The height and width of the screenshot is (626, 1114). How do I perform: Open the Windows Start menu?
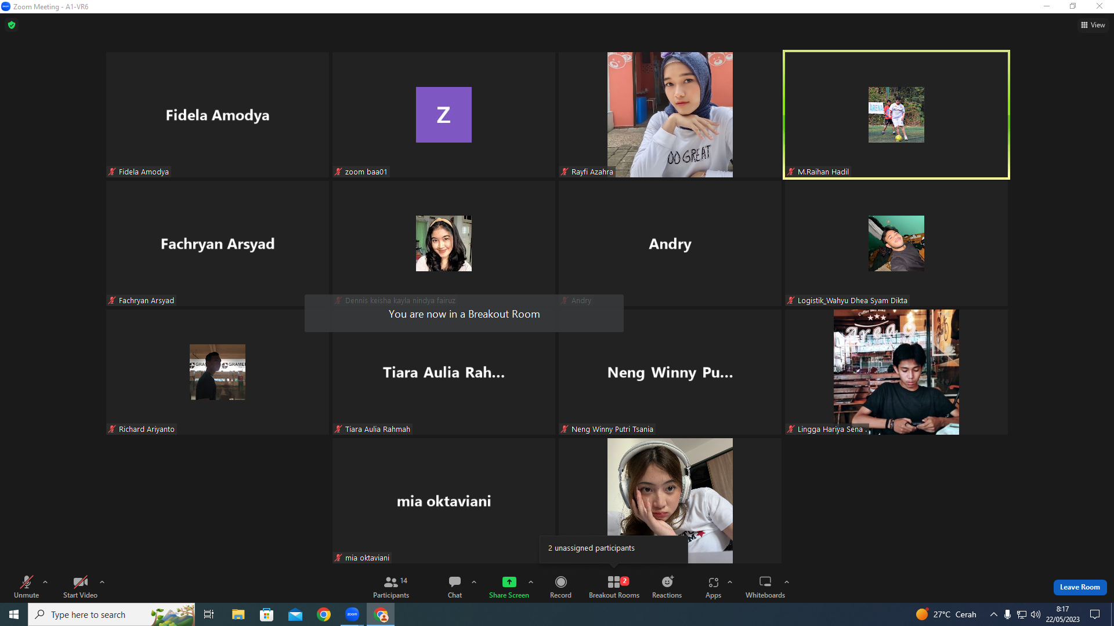click(14, 614)
